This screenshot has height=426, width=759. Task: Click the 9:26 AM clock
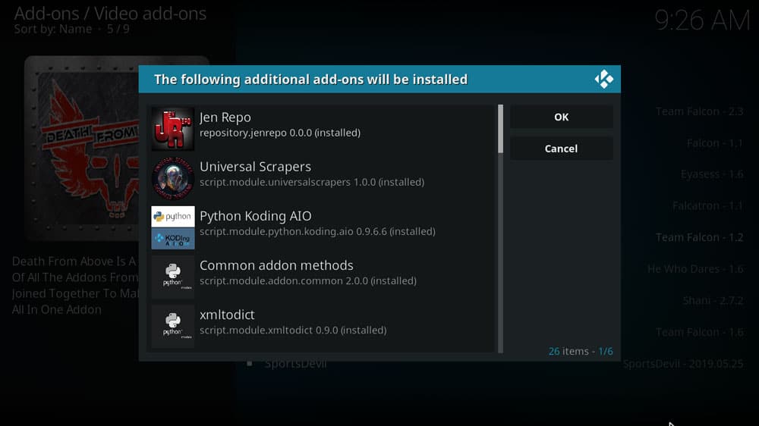point(702,20)
